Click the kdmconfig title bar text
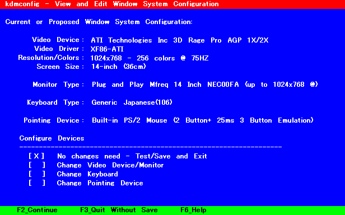 pyautogui.click(x=112, y=4)
